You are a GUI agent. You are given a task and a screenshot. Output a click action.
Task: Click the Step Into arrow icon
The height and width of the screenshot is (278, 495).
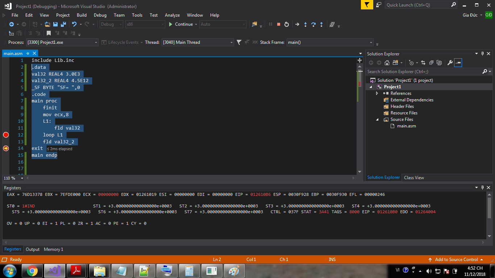coord(305,24)
